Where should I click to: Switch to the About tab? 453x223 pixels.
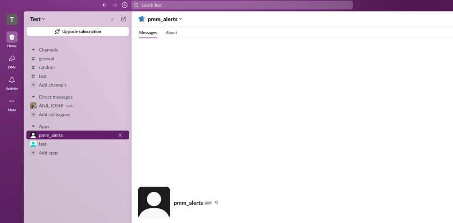pos(171,33)
